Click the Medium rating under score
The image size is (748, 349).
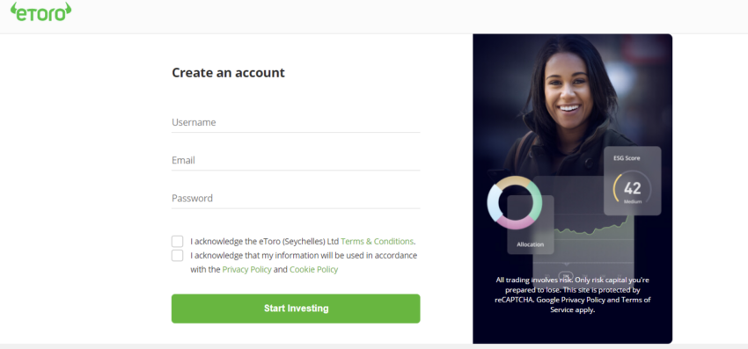point(633,201)
